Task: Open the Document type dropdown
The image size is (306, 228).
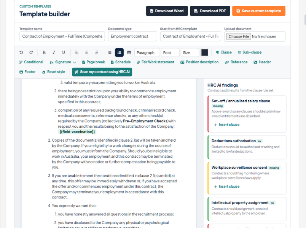Action: tap(132, 36)
